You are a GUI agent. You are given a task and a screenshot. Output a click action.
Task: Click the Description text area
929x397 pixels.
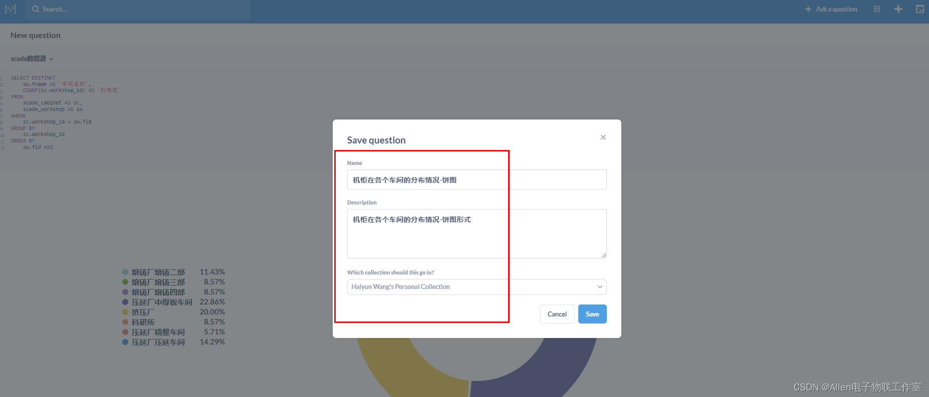[477, 233]
